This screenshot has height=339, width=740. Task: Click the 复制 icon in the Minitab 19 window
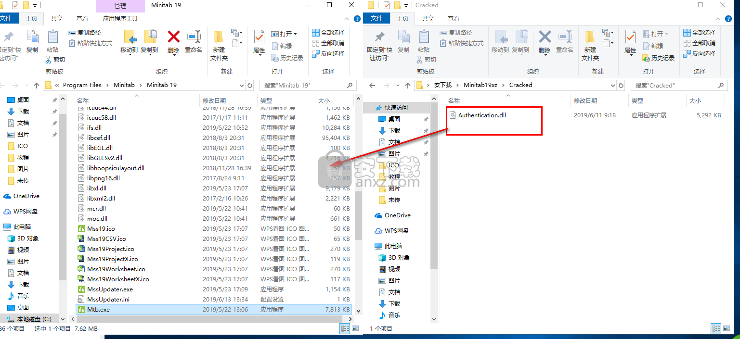(x=32, y=41)
